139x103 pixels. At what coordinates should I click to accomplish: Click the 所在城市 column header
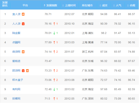[87, 6]
